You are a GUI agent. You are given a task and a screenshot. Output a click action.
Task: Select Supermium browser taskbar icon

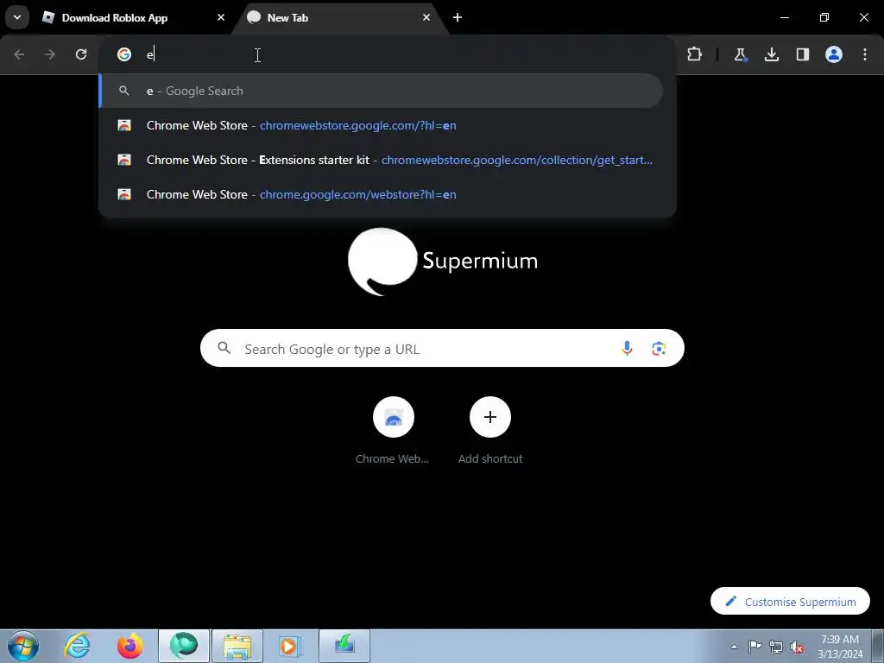pos(184,646)
